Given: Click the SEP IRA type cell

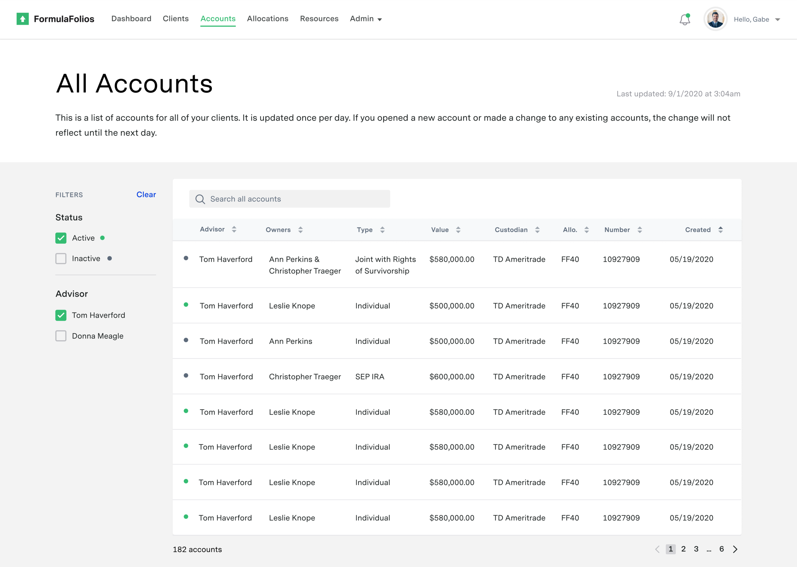Looking at the screenshot, I should [x=369, y=377].
